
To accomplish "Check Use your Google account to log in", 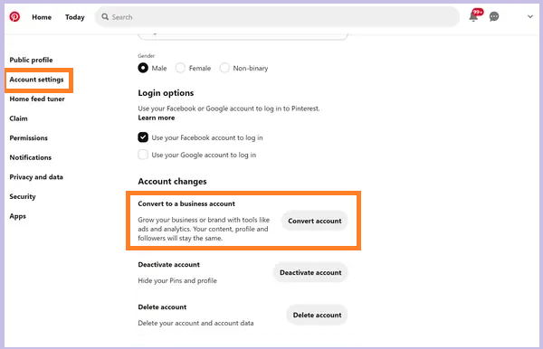I will point(143,155).
